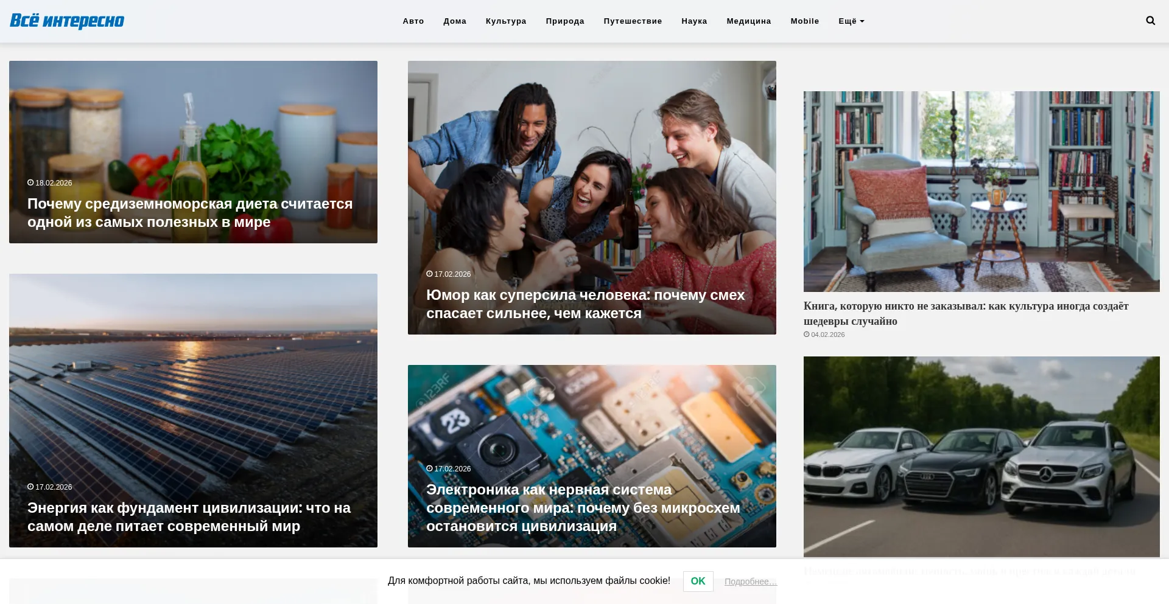Open the Авто menu section

pyautogui.click(x=413, y=21)
